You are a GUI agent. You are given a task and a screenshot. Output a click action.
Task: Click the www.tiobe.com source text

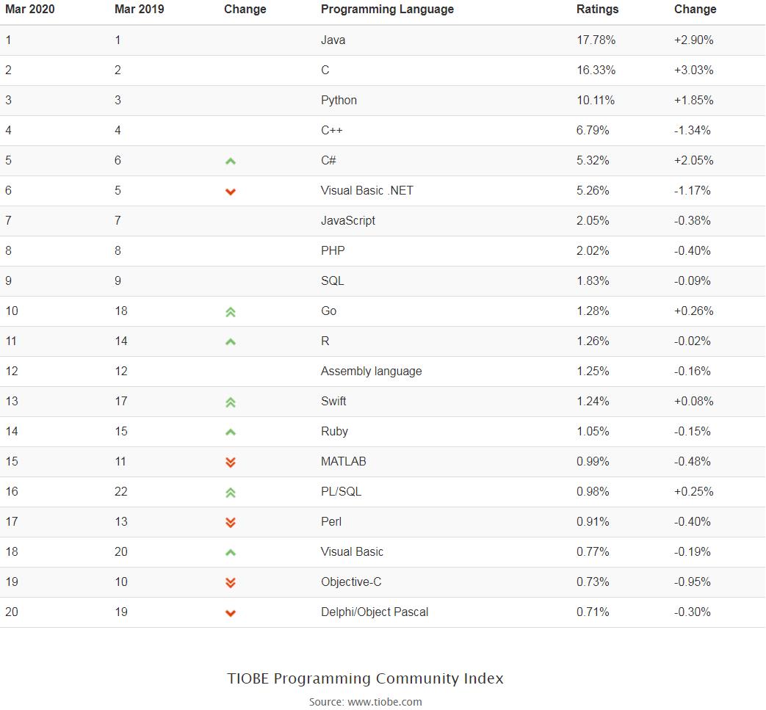[x=384, y=702]
